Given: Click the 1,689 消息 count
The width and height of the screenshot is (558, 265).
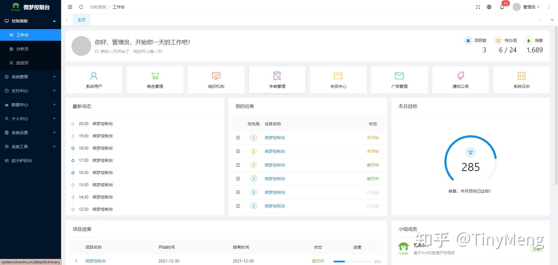Looking at the screenshot, I should coord(534,50).
